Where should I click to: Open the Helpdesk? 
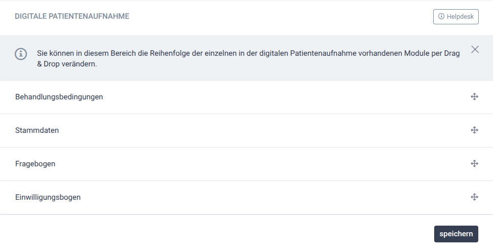[x=456, y=17]
